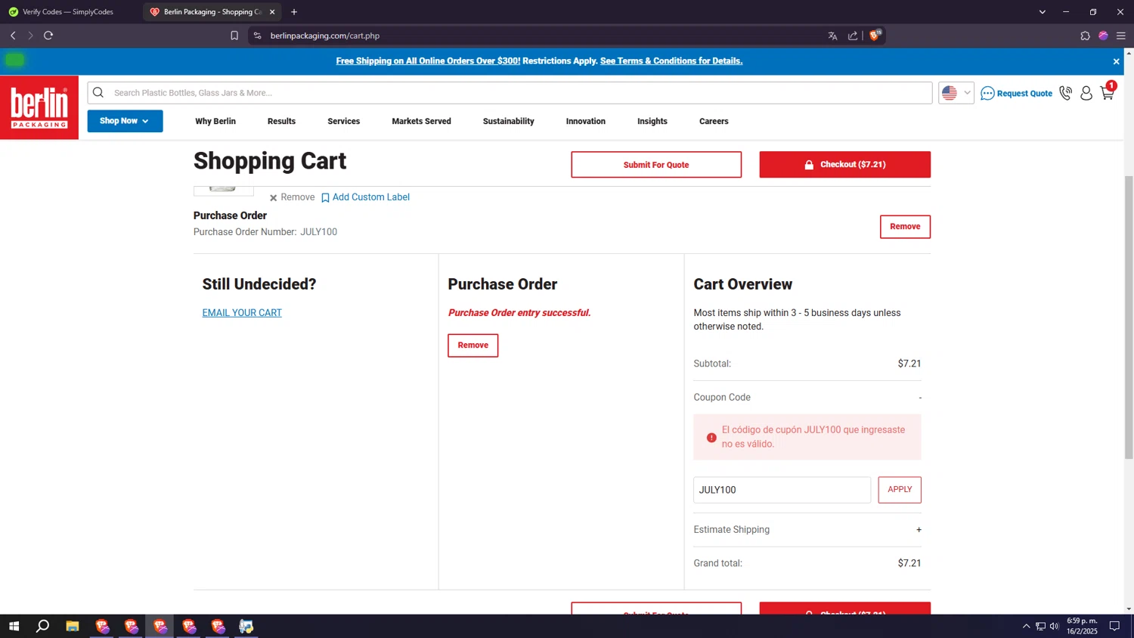Viewport: 1134px width, 638px height.
Task: Click Remove next to the cart item
Action: pos(292,197)
